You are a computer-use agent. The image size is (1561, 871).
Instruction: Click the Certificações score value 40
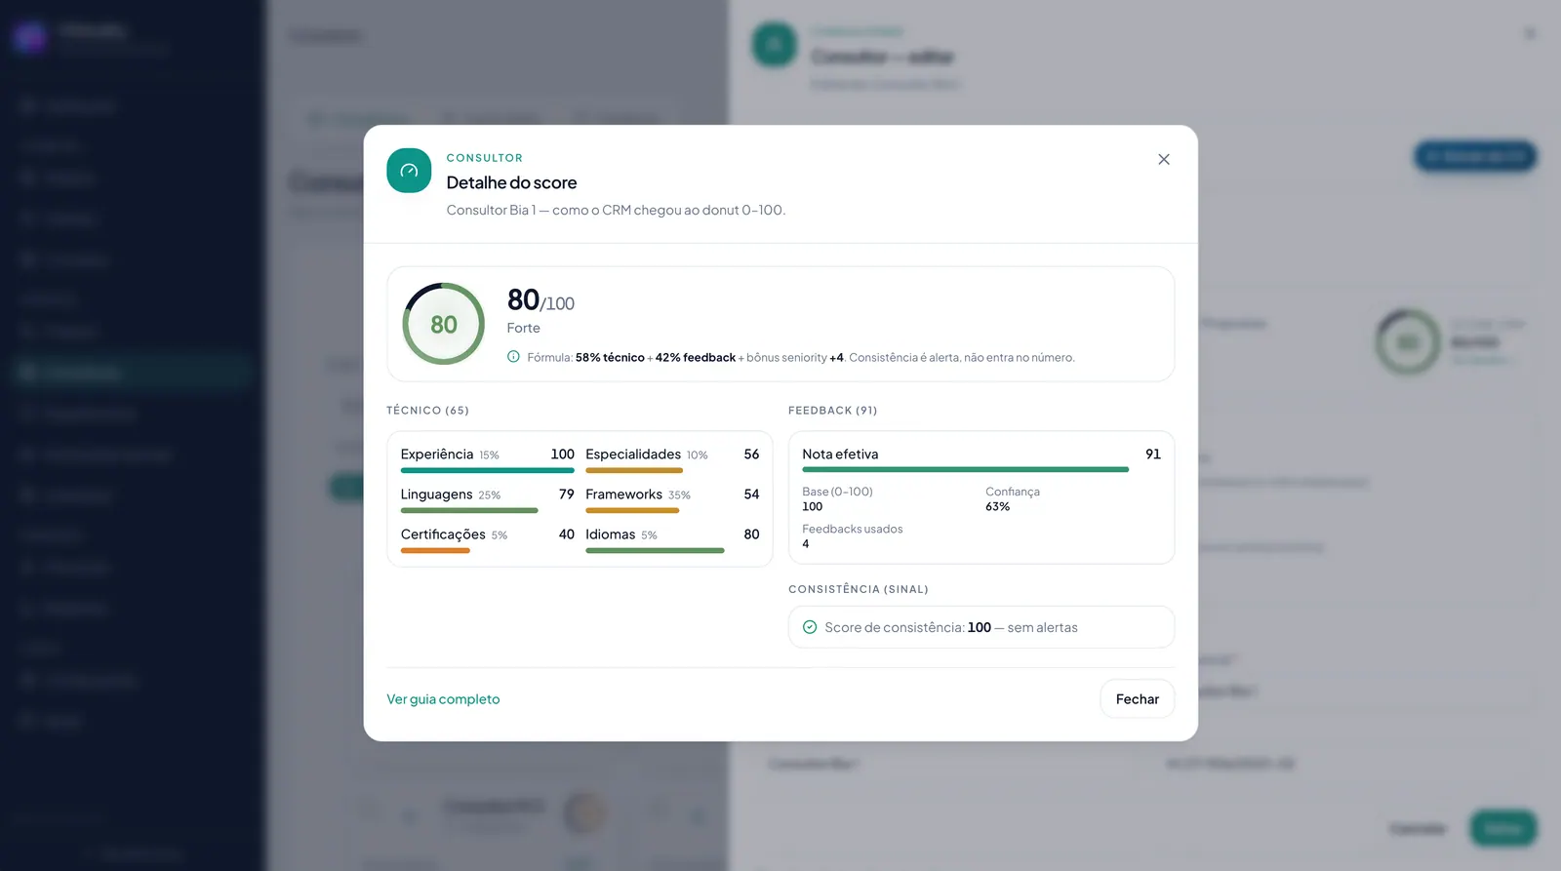tap(567, 534)
